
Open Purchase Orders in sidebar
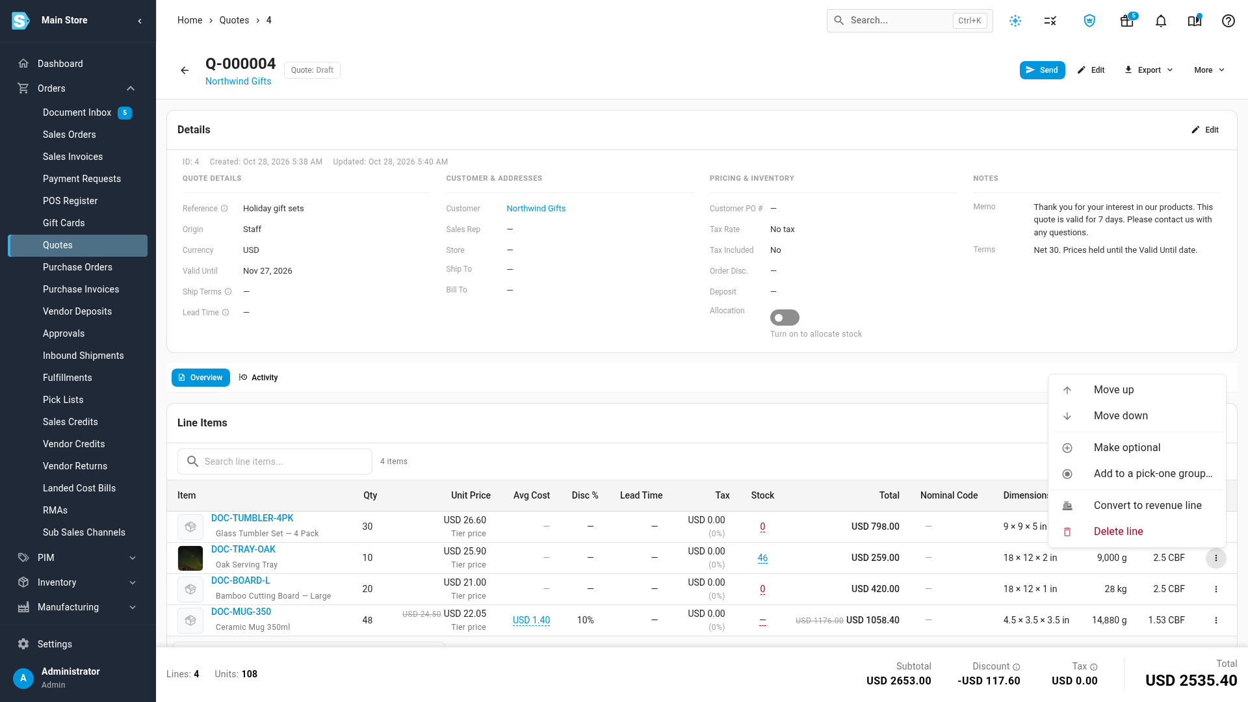click(78, 267)
